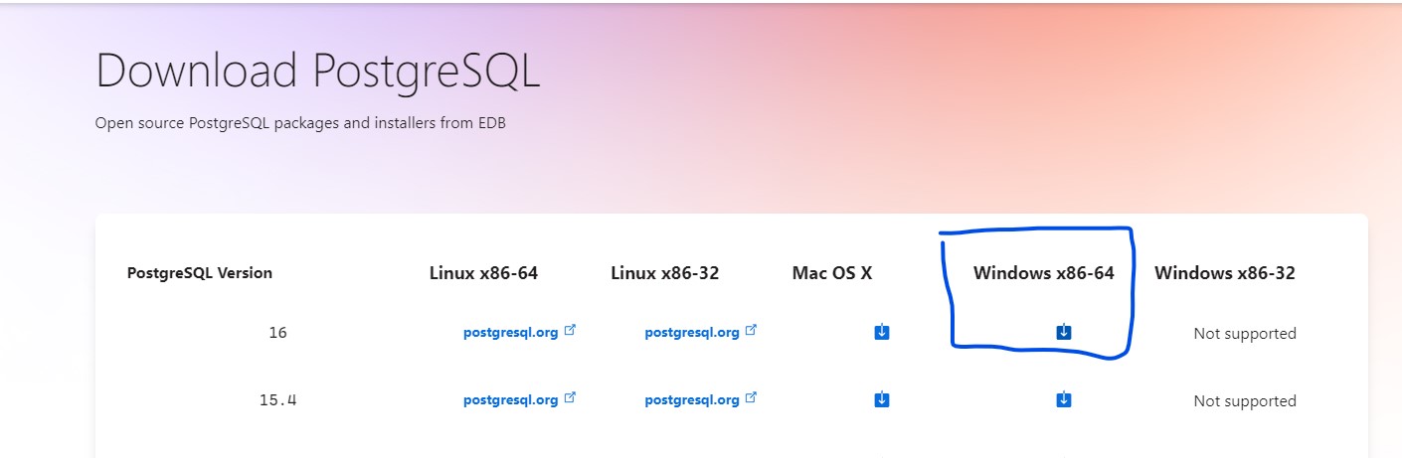
Task: Open postgresql.org link for version 16 Linux x86-64
Action: point(510,333)
